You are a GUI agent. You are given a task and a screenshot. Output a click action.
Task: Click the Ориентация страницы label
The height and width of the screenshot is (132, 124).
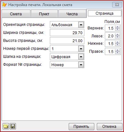tap(24, 25)
